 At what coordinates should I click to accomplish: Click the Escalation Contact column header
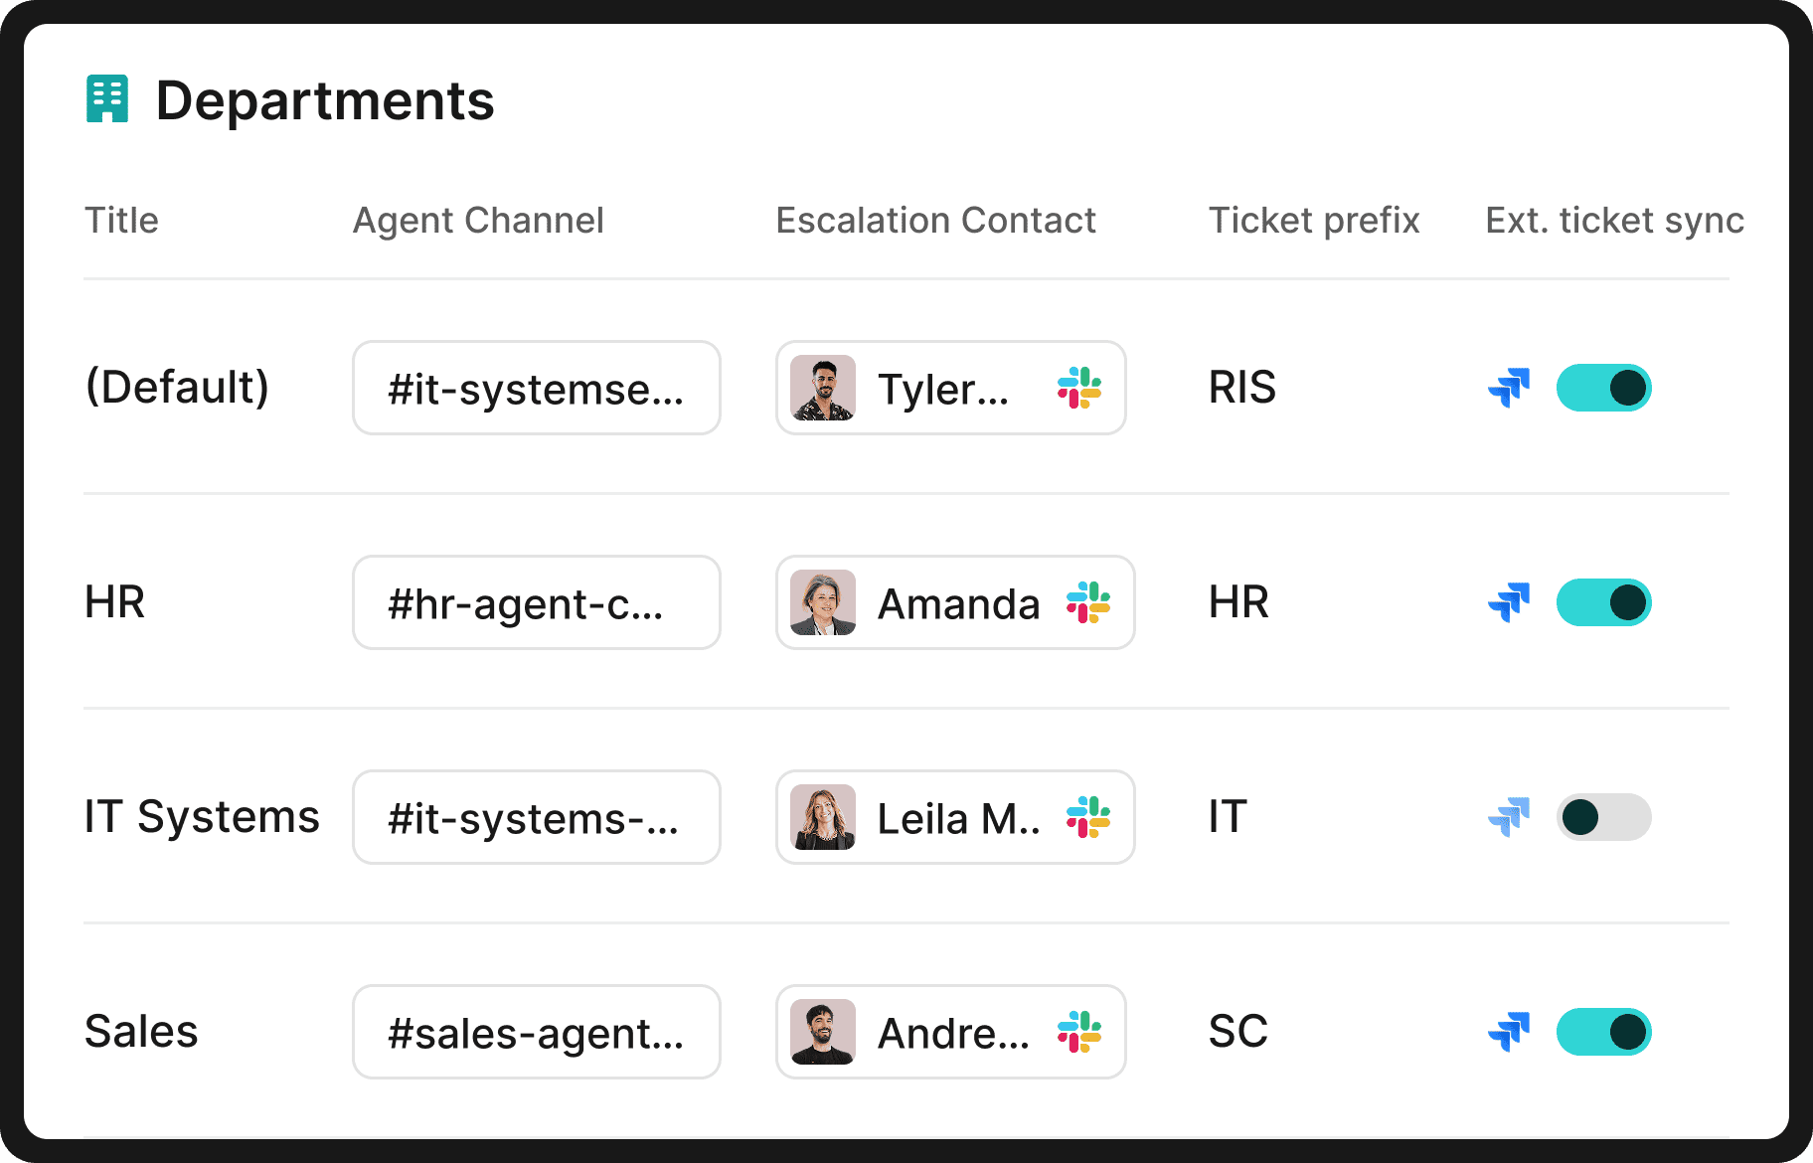[935, 220]
